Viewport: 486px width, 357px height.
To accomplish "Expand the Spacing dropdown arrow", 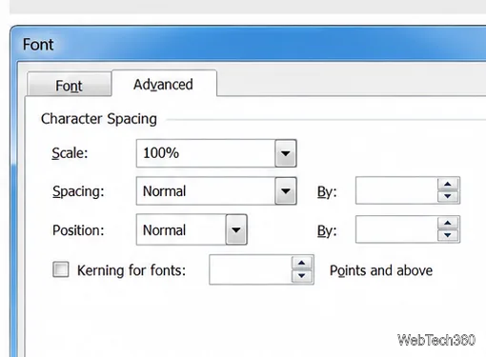I will tap(286, 191).
